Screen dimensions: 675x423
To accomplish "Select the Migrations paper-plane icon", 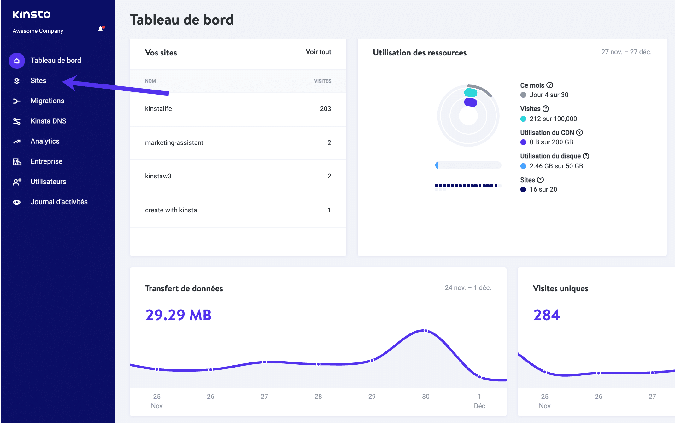I will [16, 101].
